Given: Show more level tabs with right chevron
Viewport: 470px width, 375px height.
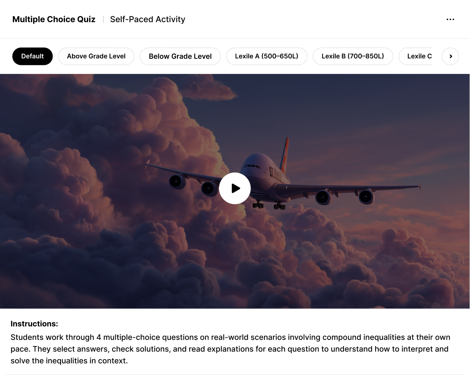Looking at the screenshot, I should click(x=450, y=56).
